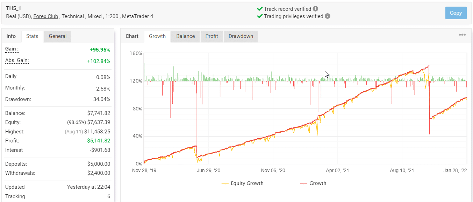The width and height of the screenshot is (473, 202).
Task: Switch to the Balance chart tab
Action: 185,36
